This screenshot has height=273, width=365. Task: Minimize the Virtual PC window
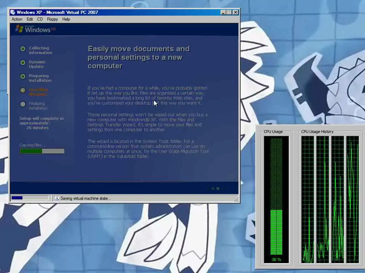[x=223, y=12]
